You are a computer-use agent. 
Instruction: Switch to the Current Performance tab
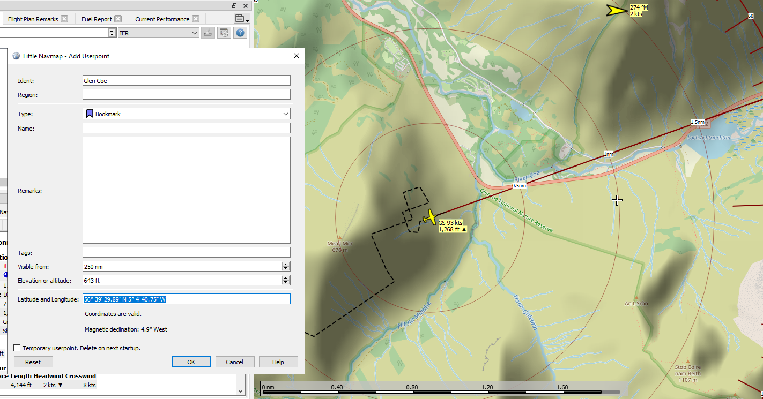tap(162, 19)
